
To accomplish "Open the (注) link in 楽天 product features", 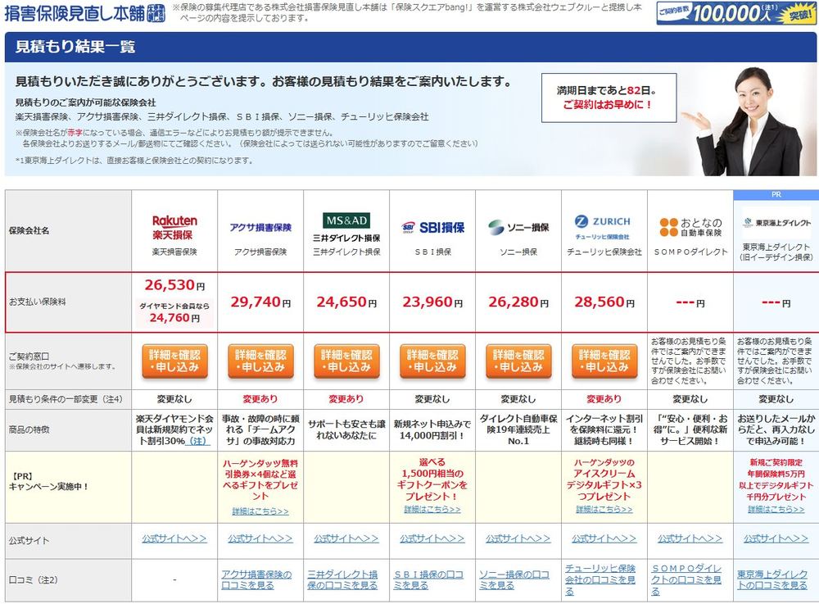I will pos(197,441).
